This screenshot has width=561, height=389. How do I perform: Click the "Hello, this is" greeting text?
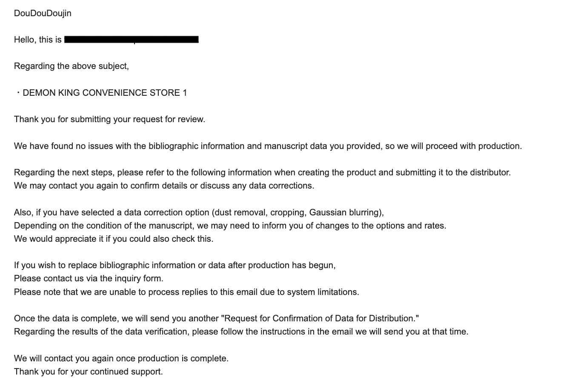point(38,40)
